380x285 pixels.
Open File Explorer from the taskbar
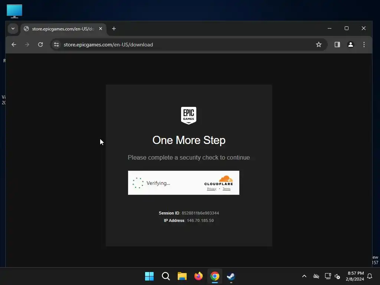(x=182, y=276)
